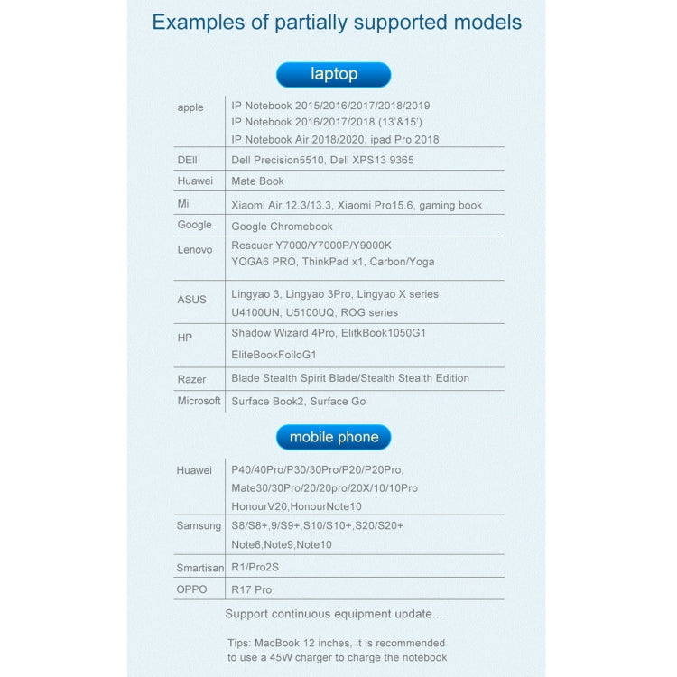Select the HP brand row label
The height and width of the screenshot is (677, 677).
pyautogui.click(x=185, y=338)
